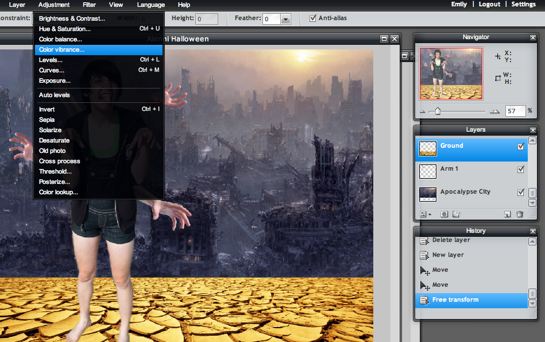Apply Cross process adjustment

click(x=99, y=161)
